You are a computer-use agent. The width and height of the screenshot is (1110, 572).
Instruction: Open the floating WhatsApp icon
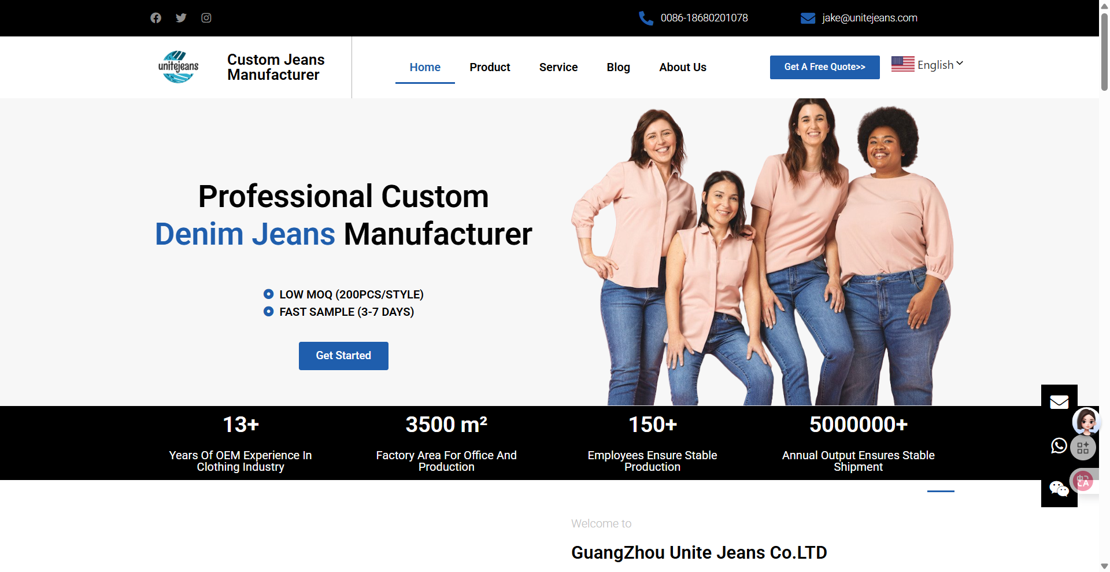pos(1059,445)
